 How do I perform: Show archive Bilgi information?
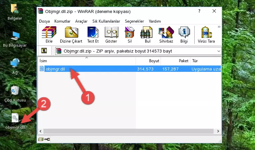(184, 35)
